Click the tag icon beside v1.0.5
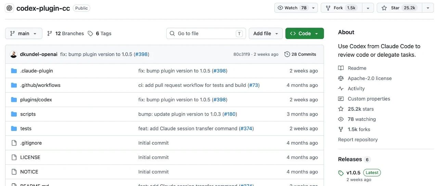The width and height of the screenshot is (438, 186). coord(341,173)
